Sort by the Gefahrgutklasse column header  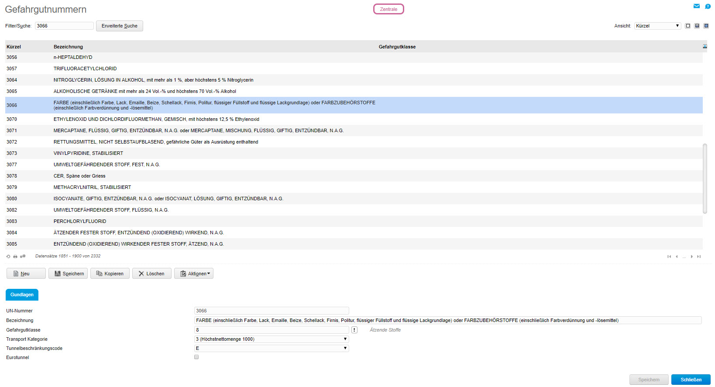point(397,47)
